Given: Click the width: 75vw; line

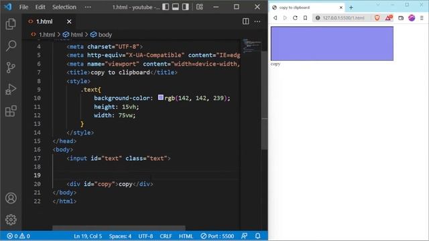Looking at the screenshot, I should [x=115, y=115].
